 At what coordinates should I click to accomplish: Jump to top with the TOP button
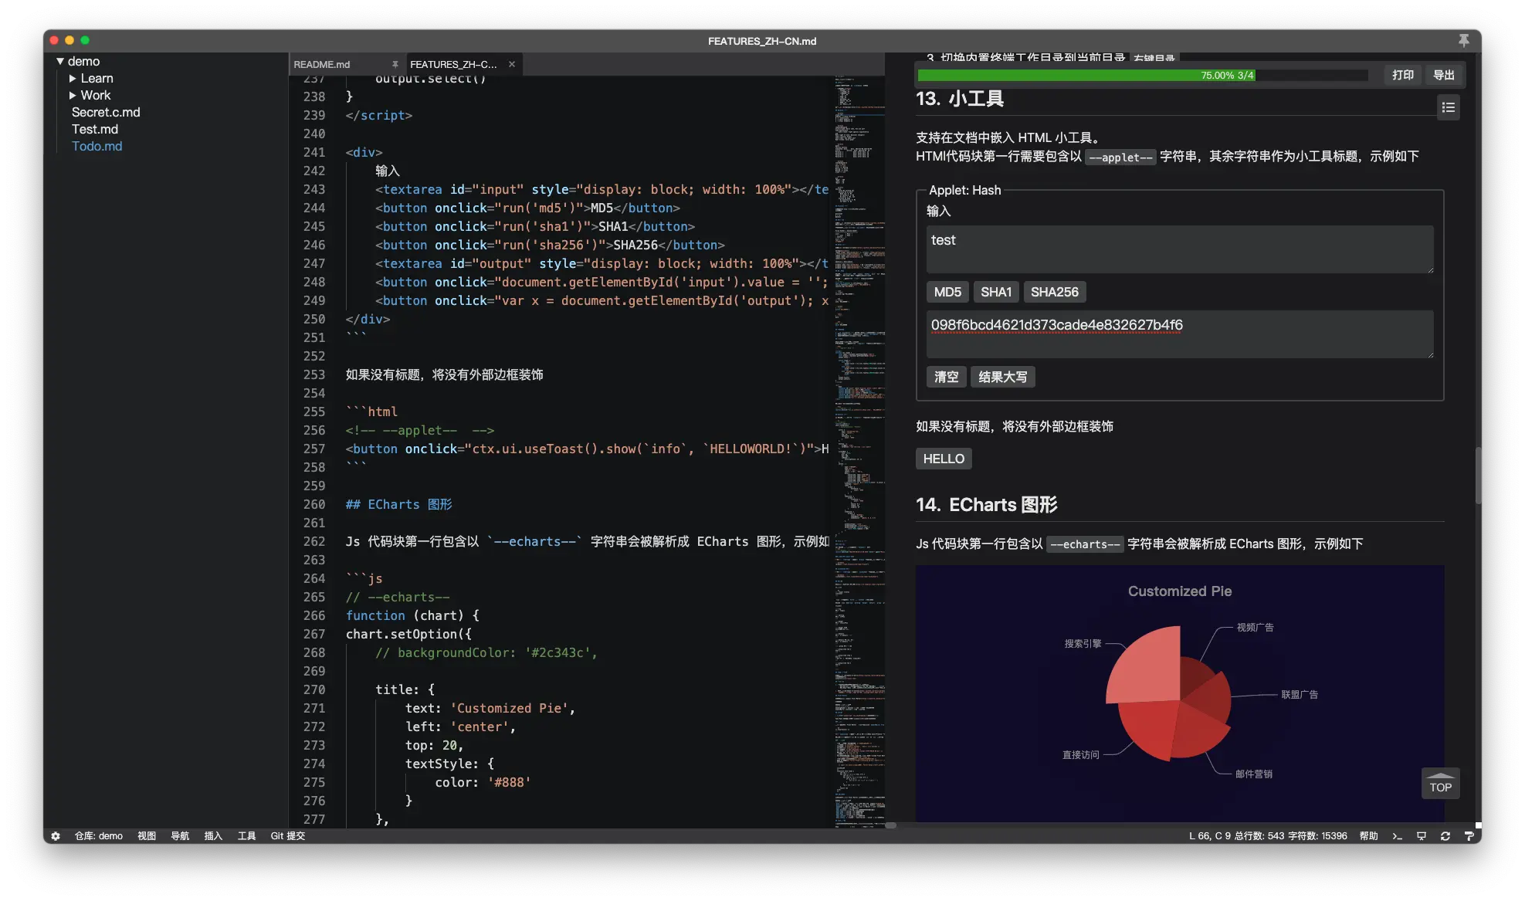pos(1440,783)
